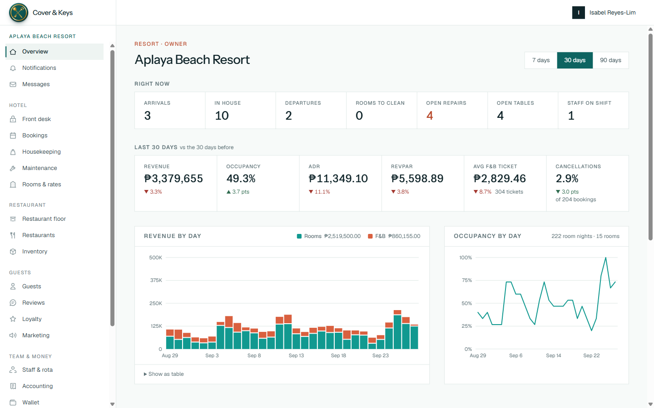Viewport: 654px width, 408px height.
Task: Click the sidebar scroll down arrow
Action: coord(112,404)
